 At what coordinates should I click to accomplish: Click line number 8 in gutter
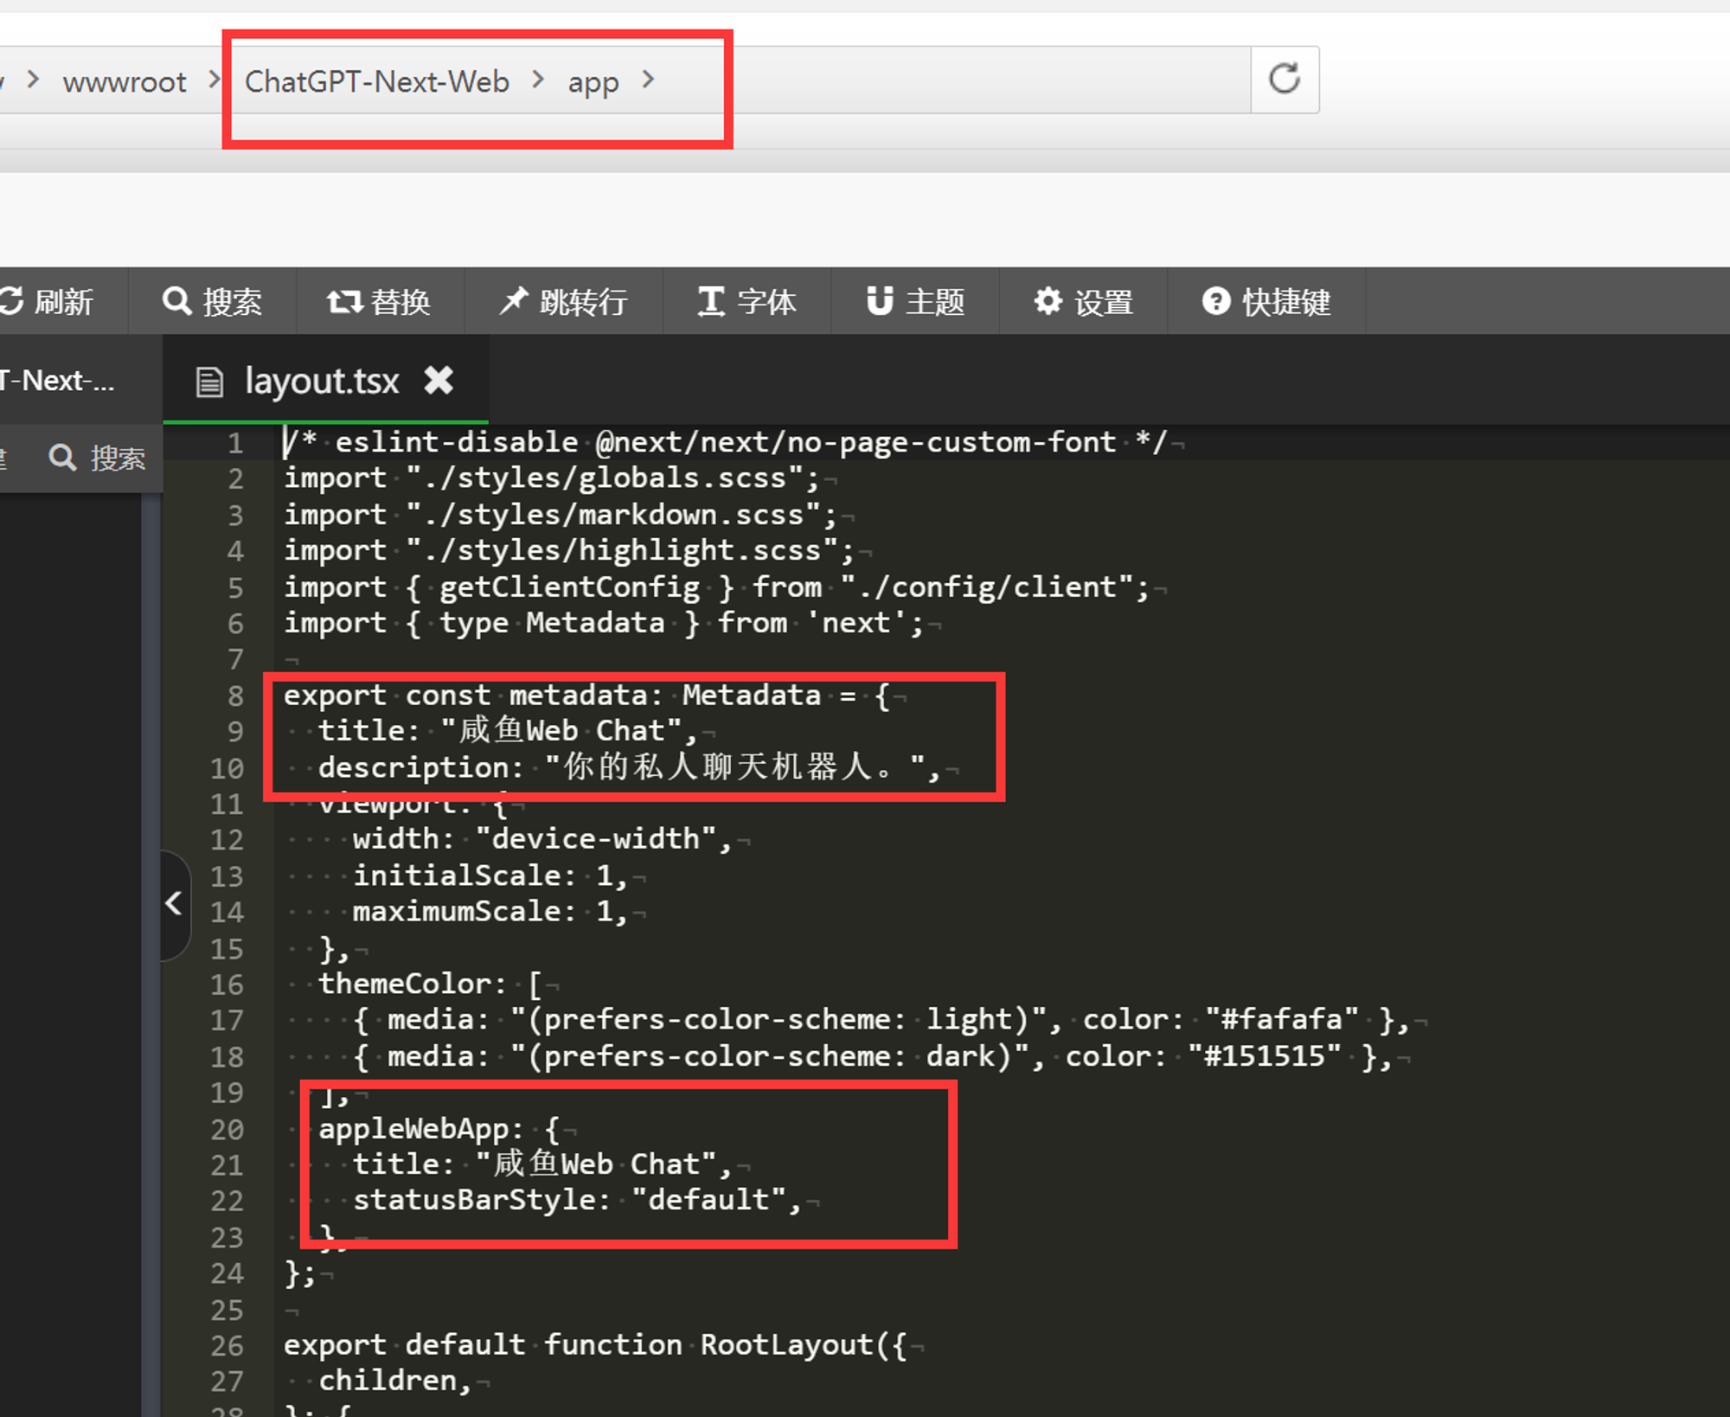tap(235, 696)
